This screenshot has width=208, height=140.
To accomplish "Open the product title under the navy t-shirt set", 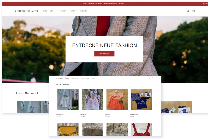I will (x=134, y=114).
